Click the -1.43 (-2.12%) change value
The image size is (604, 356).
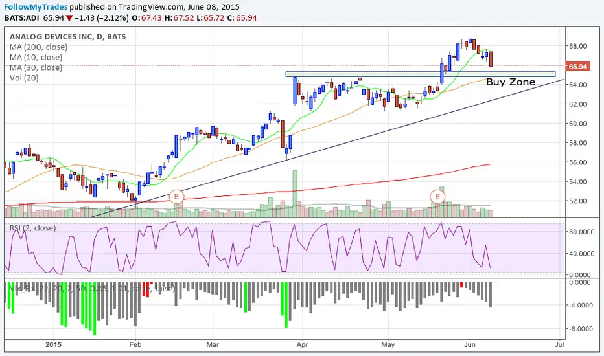coord(101,18)
